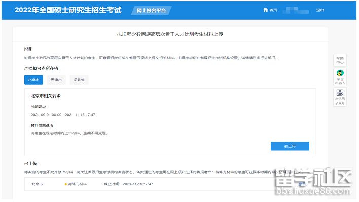Switch to the 天津市 province tab
The width and height of the screenshot is (359, 202).
click(56, 80)
